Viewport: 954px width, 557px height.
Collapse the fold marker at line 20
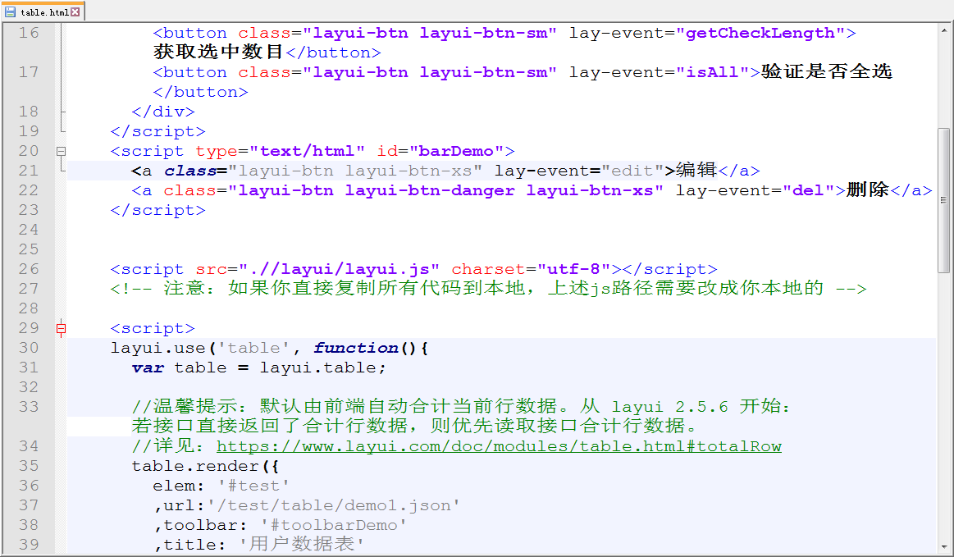(61, 151)
